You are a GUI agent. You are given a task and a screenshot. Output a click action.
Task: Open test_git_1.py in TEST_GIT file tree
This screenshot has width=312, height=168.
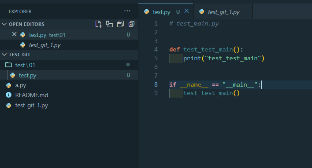[69, 105]
